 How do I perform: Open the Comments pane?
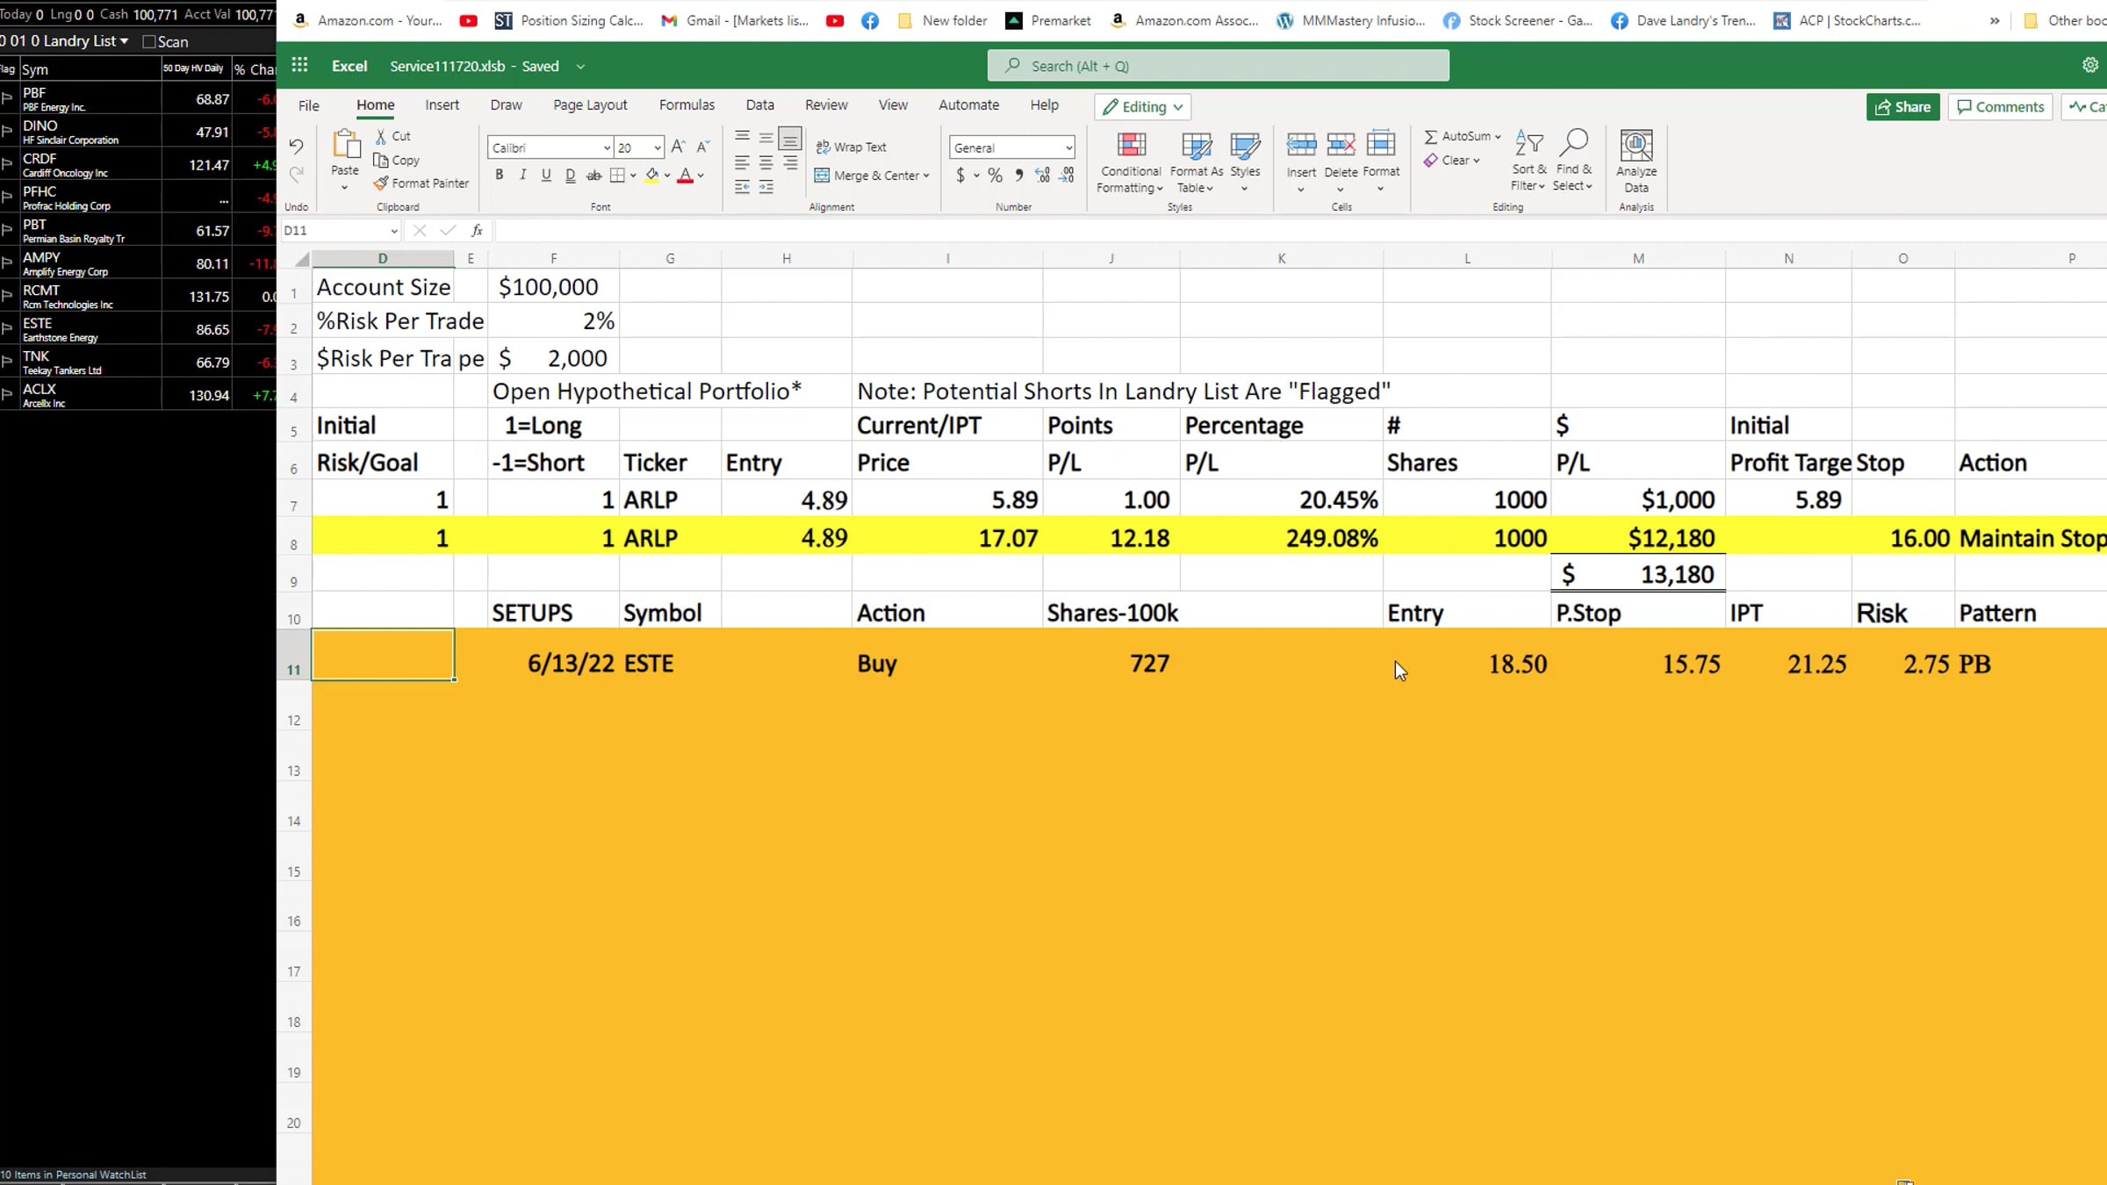point(2000,106)
